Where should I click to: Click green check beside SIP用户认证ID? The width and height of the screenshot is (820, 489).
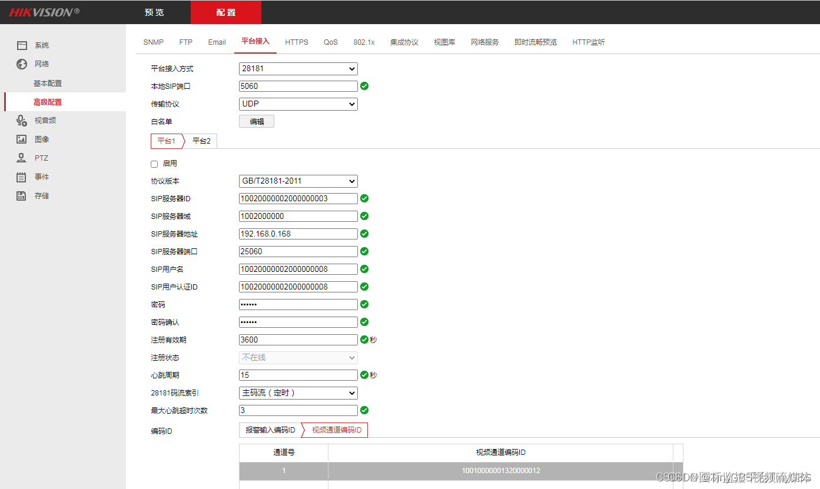364,287
